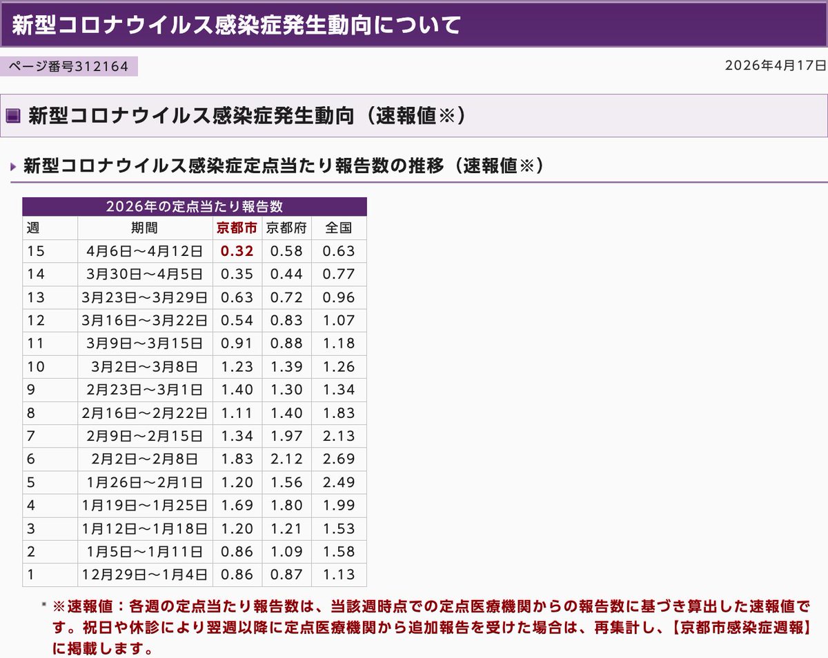Click the 週 column header
The width and height of the screenshot is (828, 658).
(38, 228)
